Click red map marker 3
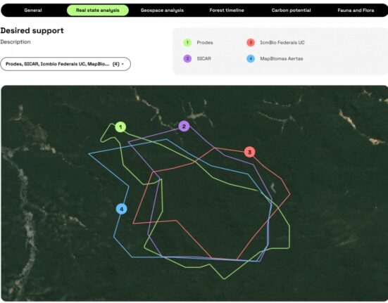The width and height of the screenshot is (388, 303). [x=249, y=152]
